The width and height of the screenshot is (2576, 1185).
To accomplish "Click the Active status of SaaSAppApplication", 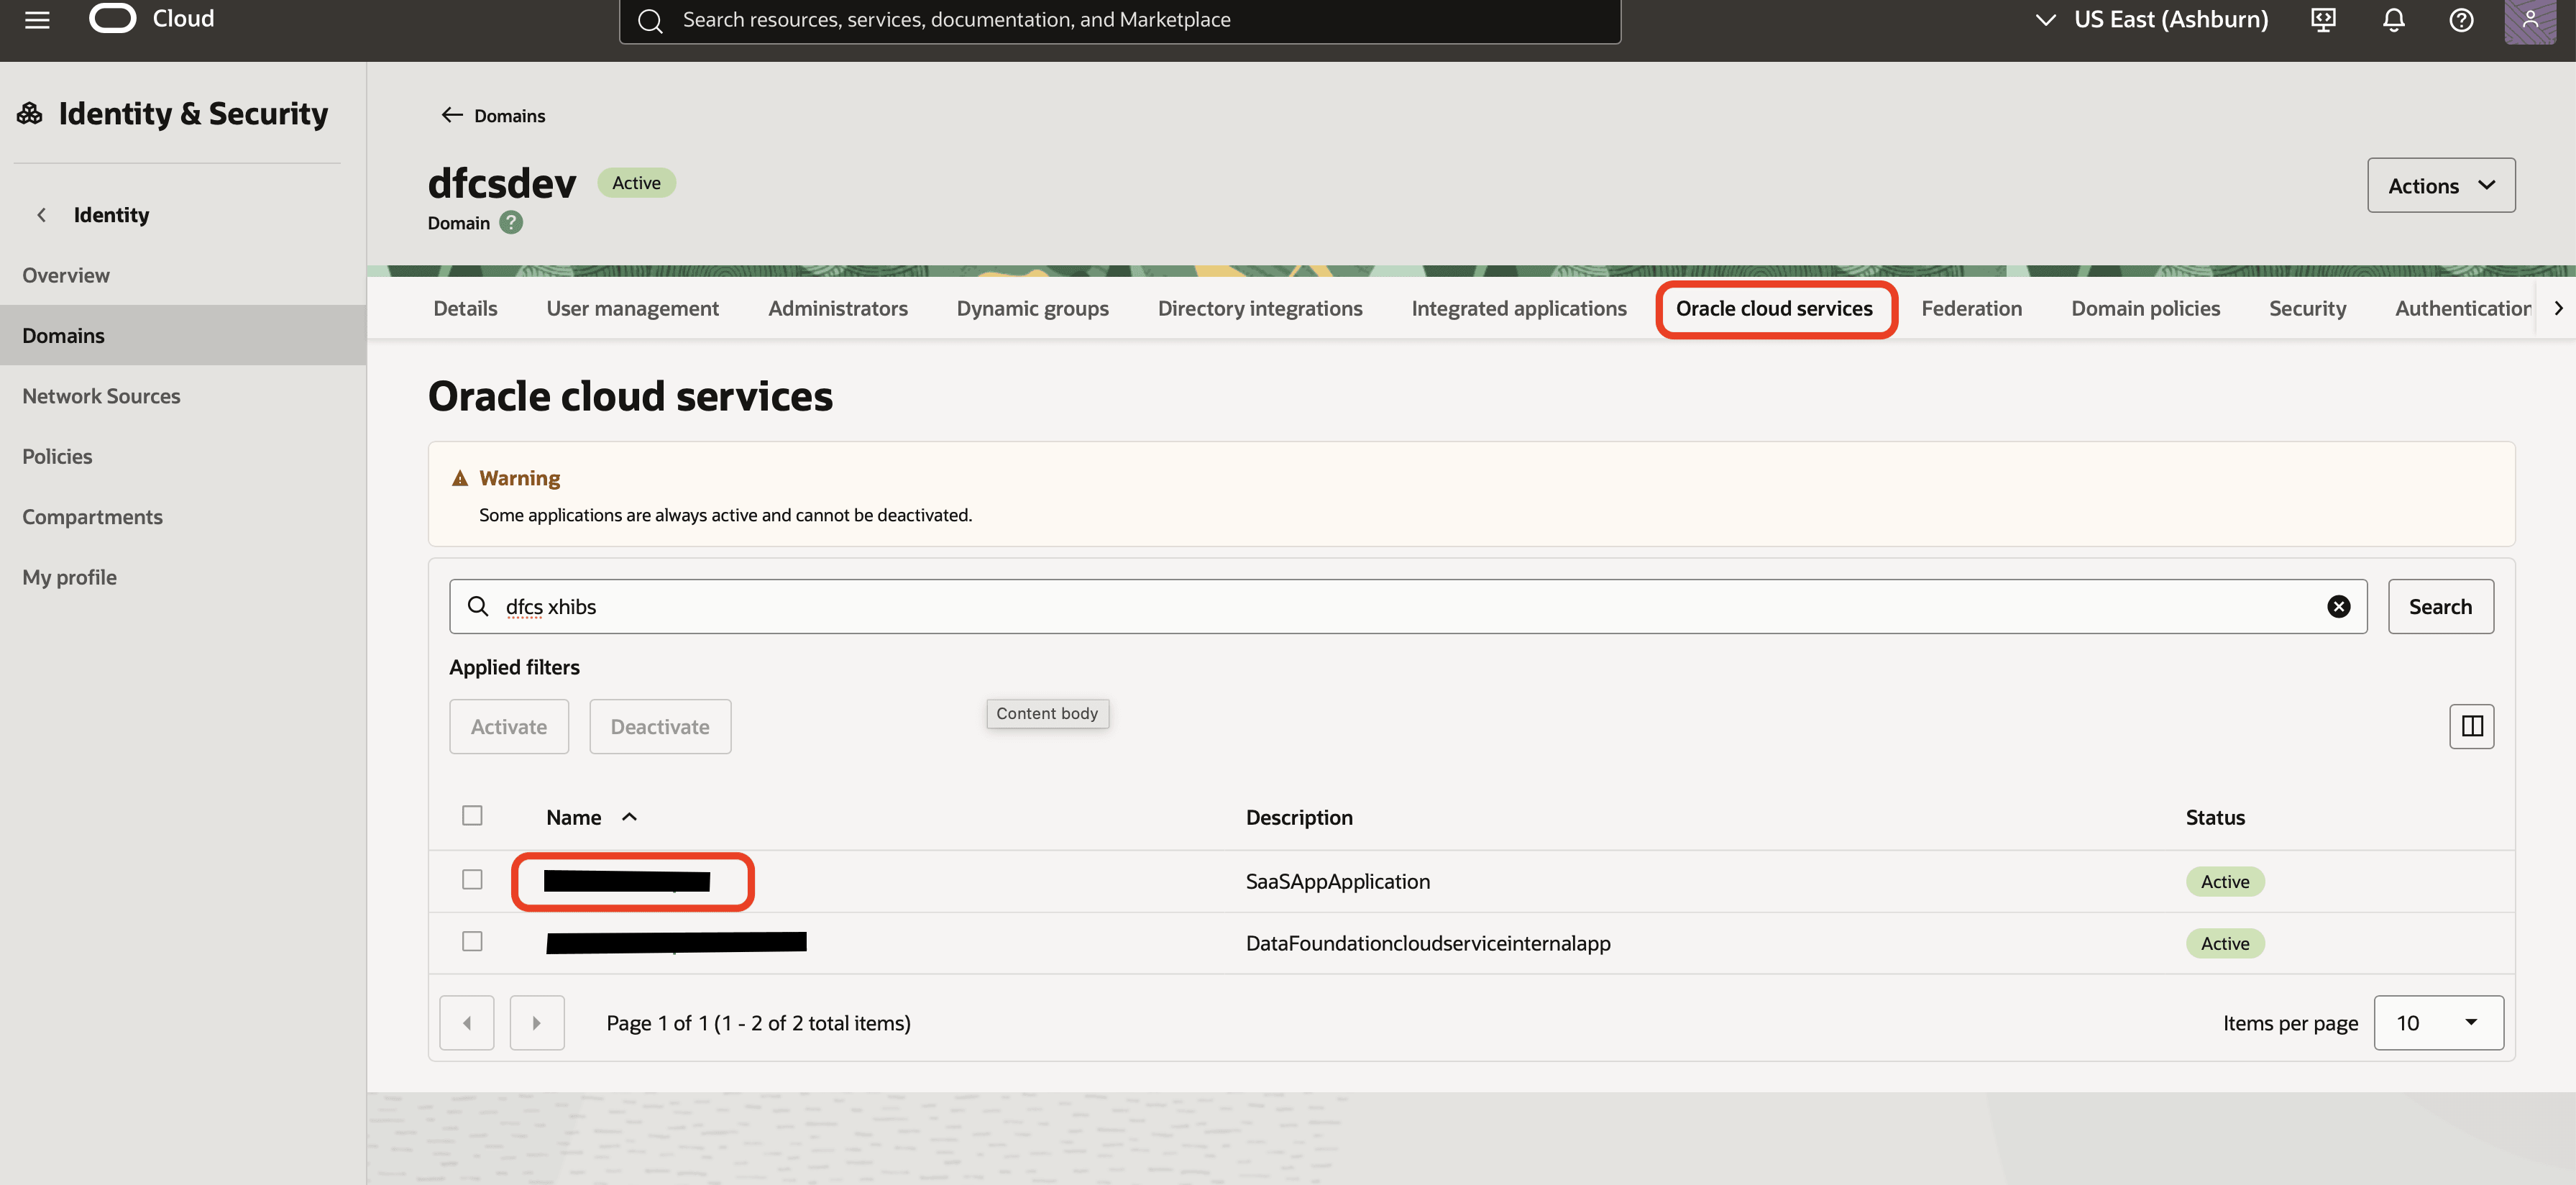I will click(2225, 881).
